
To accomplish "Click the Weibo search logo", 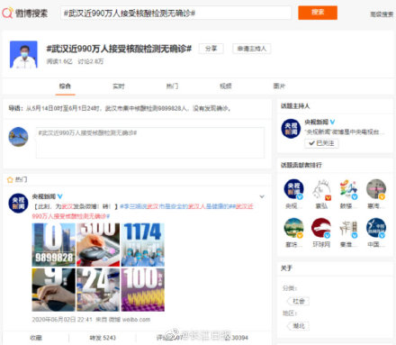I will pos(24,13).
